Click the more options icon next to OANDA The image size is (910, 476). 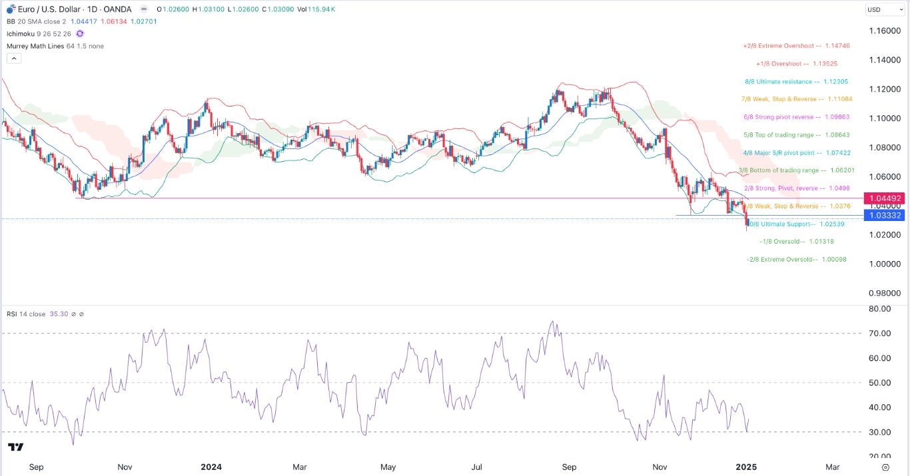point(144,9)
